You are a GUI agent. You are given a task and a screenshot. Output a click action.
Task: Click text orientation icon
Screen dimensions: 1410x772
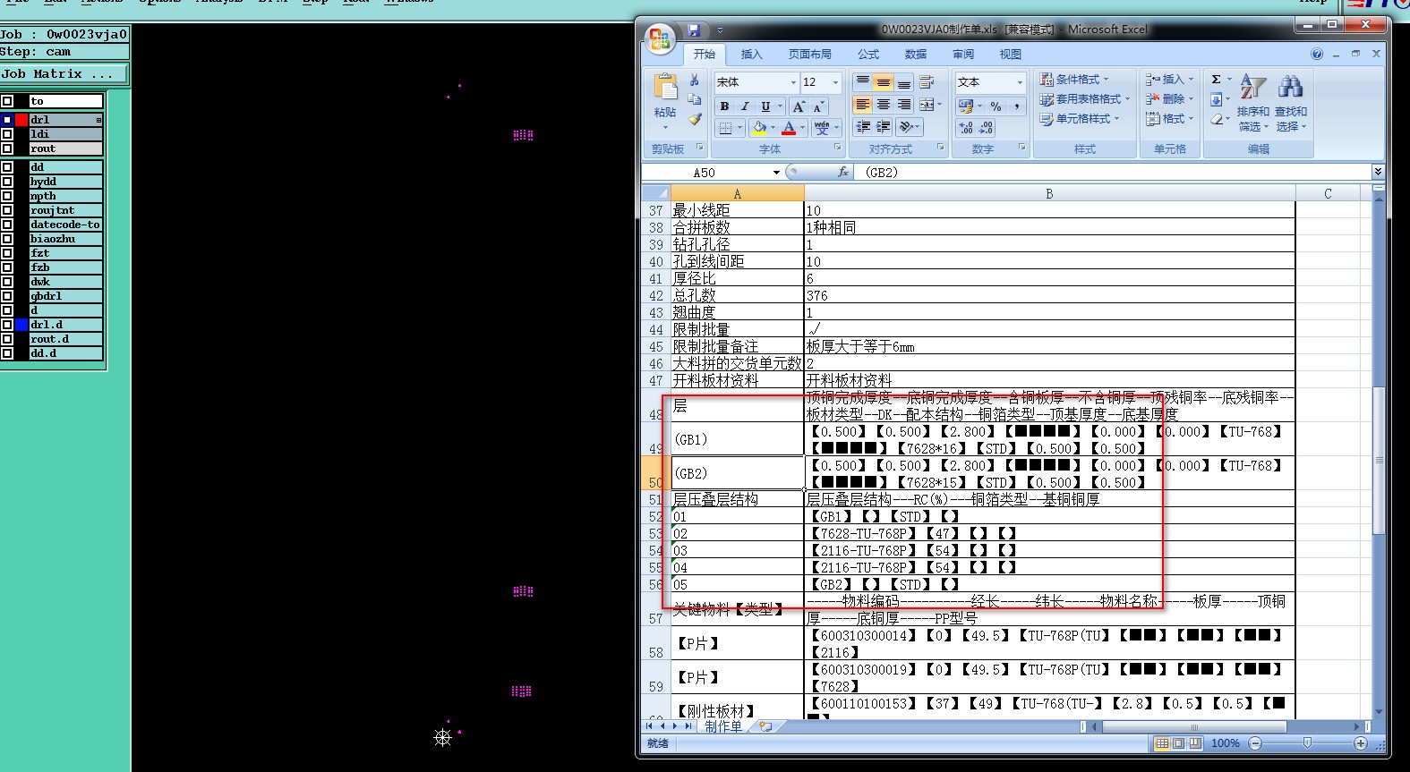(x=906, y=127)
